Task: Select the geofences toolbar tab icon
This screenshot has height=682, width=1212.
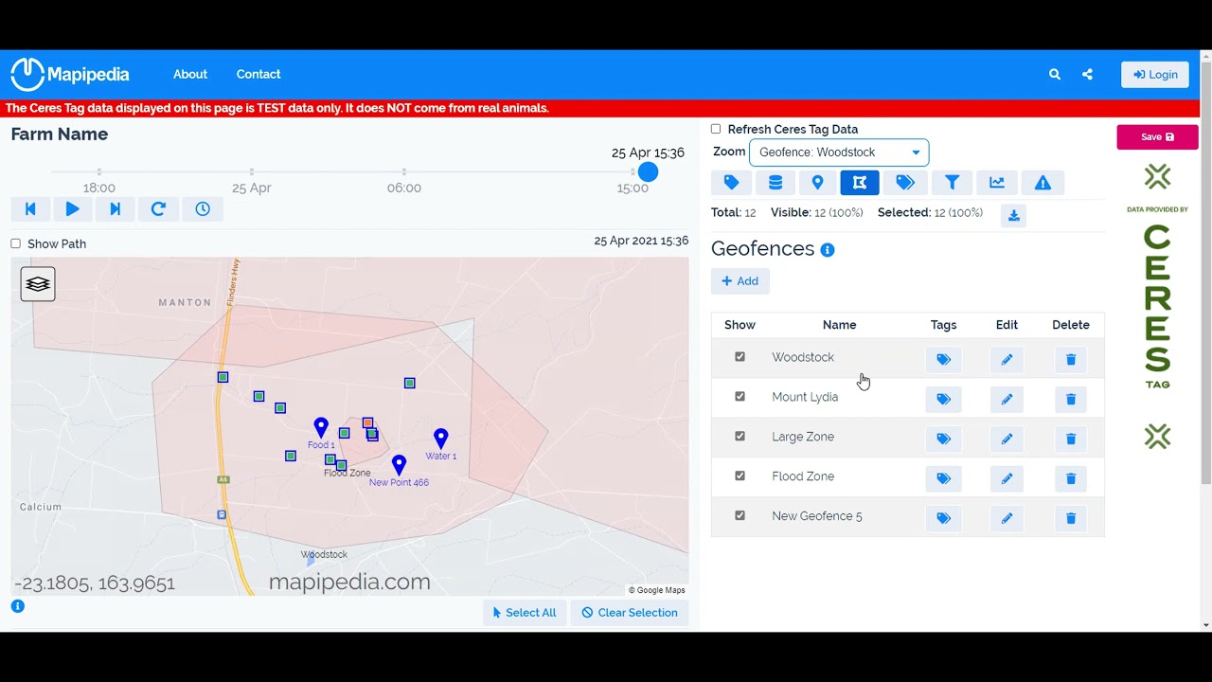Action: coord(860,183)
